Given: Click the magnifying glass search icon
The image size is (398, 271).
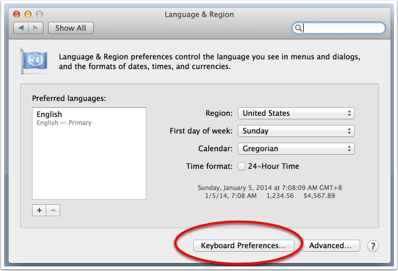Looking at the screenshot, I should tap(298, 28).
